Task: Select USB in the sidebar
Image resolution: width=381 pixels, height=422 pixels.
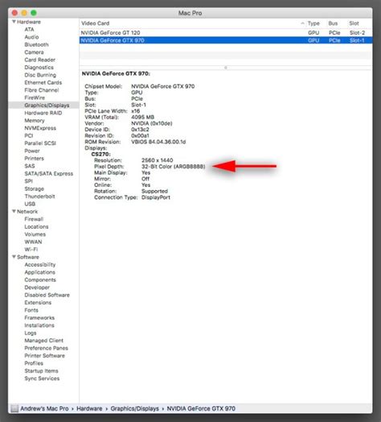Action: [30, 204]
